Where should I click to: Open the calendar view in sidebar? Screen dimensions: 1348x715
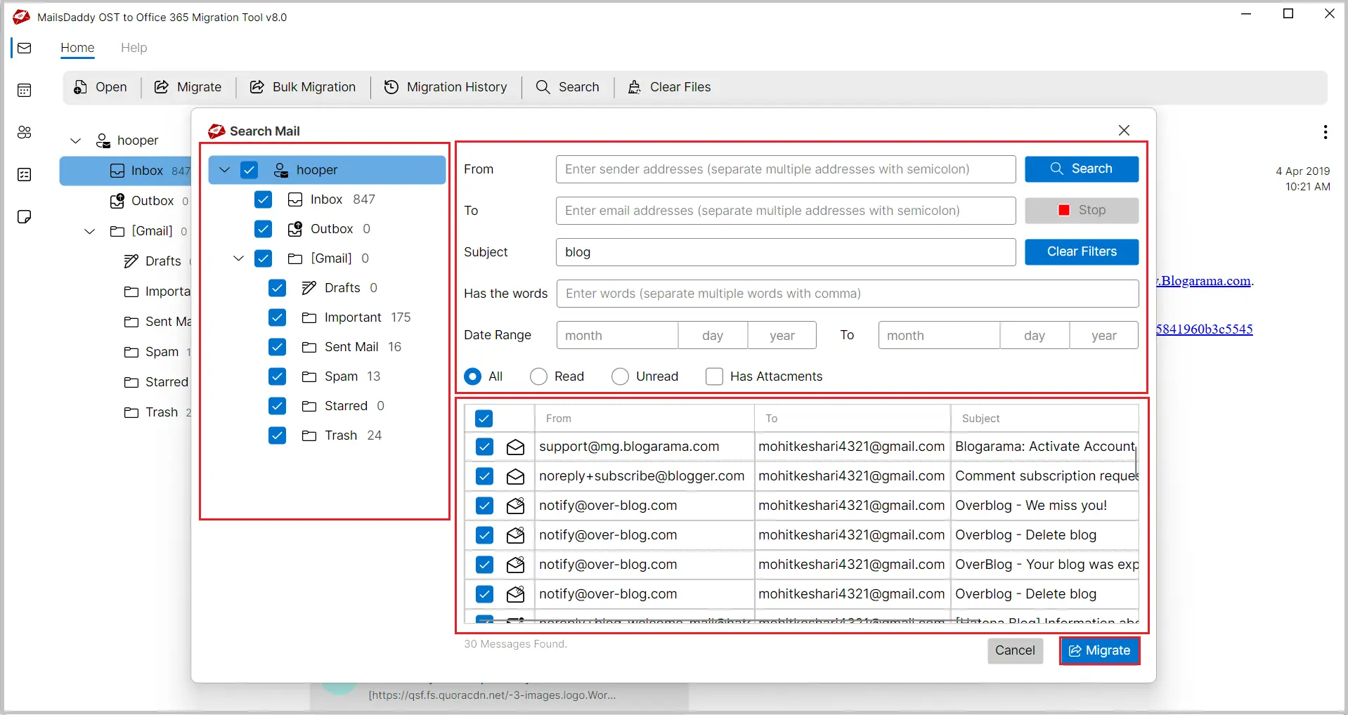25,90
